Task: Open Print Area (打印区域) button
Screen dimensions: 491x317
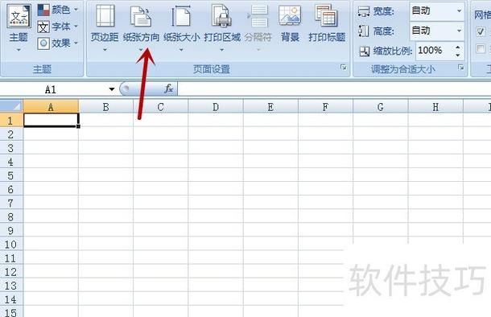Action: tap(222, 27)
